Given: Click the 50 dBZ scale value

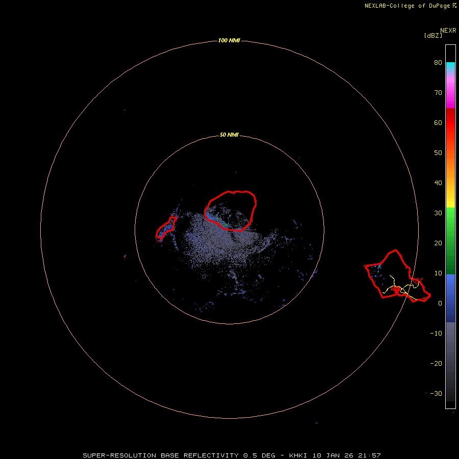Looking at the screenshot, I should point(438,153).
